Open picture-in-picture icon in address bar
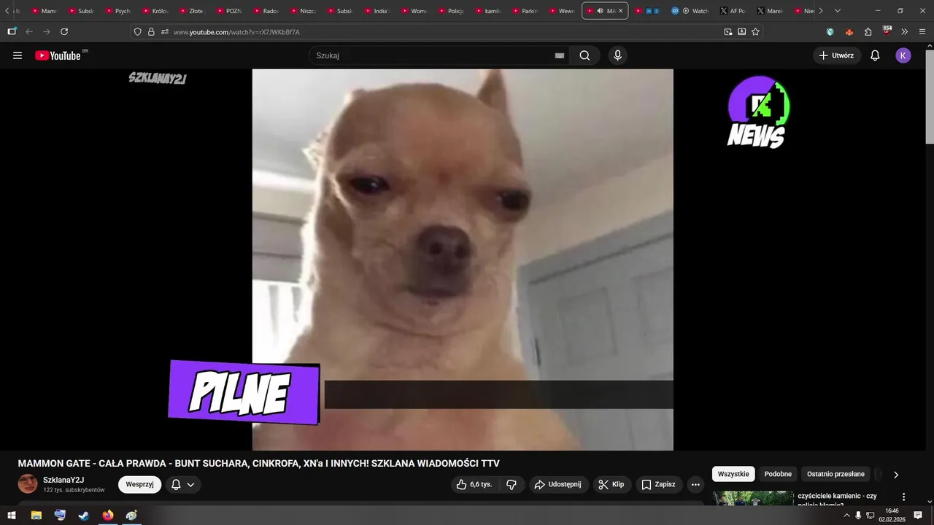 727,31
